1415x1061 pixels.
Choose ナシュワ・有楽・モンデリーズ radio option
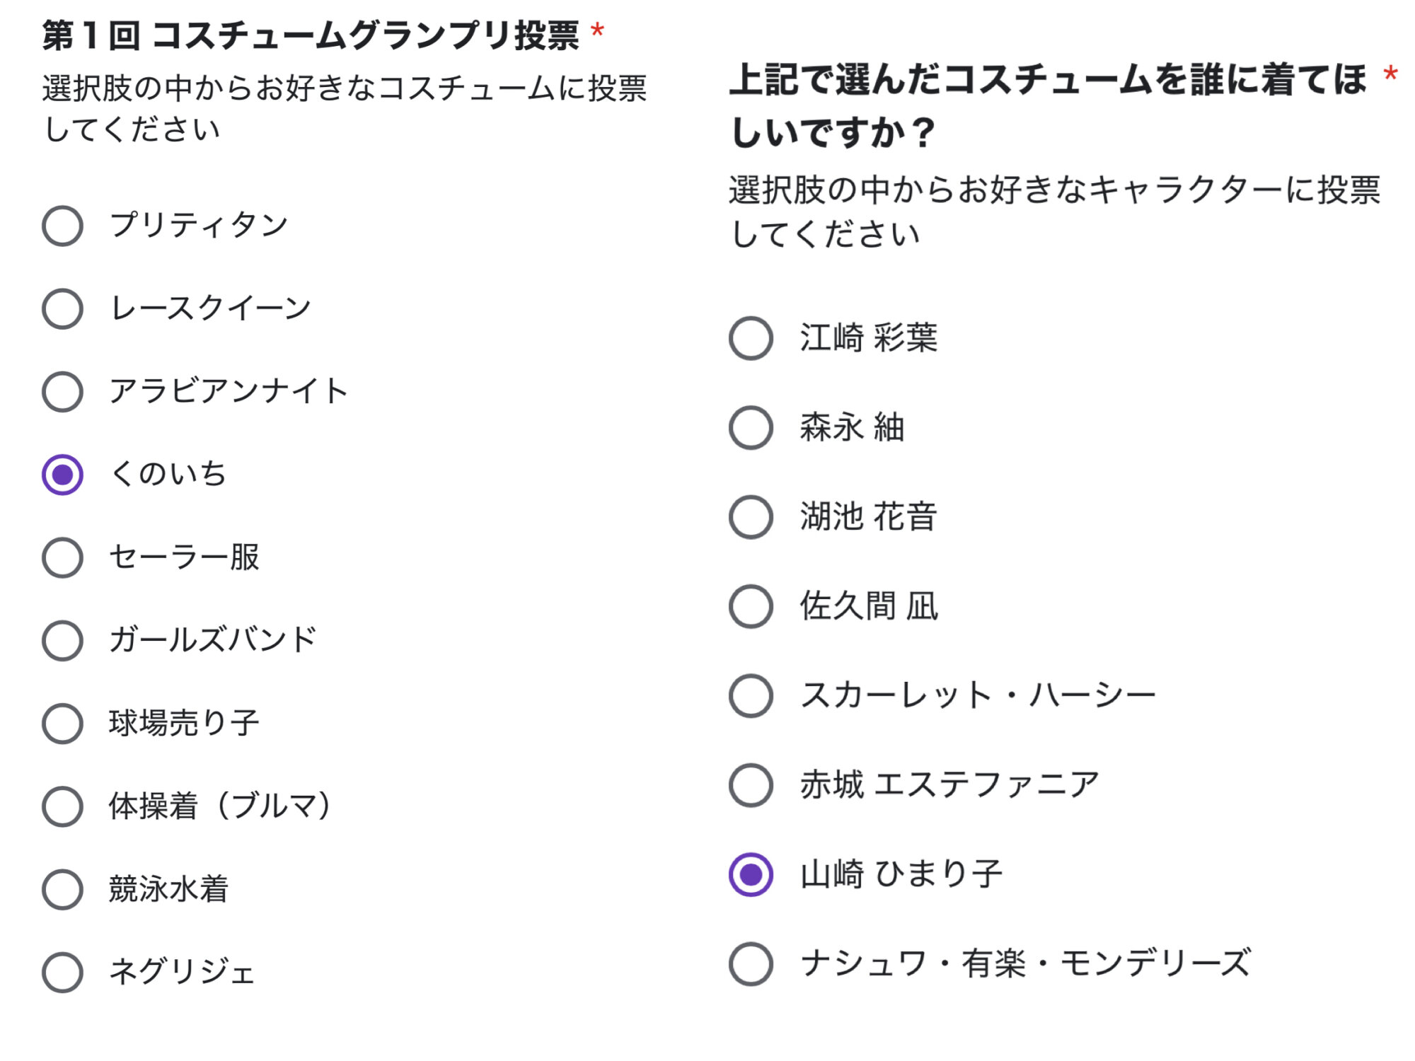tap(751, 963)
